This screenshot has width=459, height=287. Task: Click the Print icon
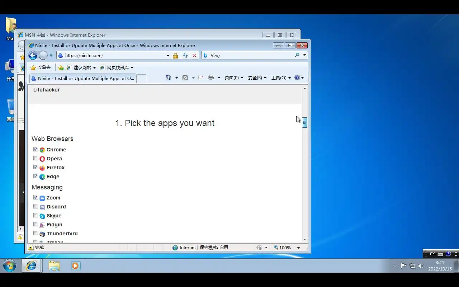coord(211,77)
